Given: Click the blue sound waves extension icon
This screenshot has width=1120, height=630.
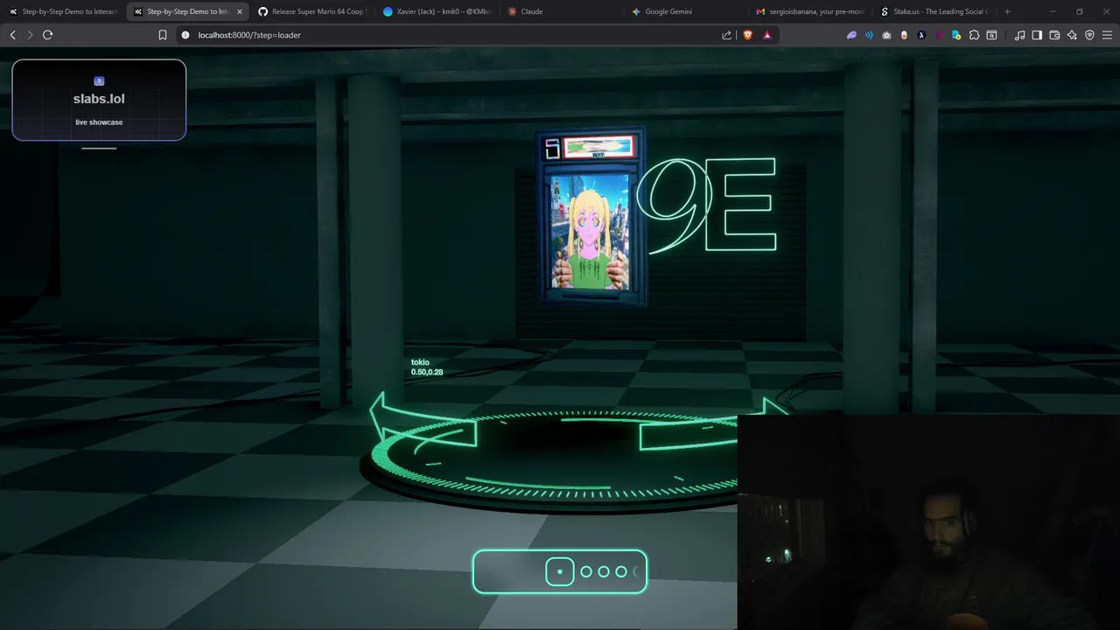Looking at the screenshot, I should pos(869,35).
